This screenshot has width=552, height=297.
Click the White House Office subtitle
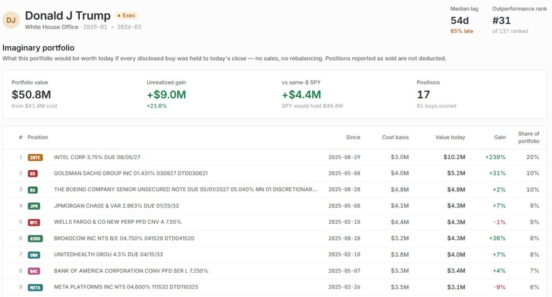coord(52,27)
